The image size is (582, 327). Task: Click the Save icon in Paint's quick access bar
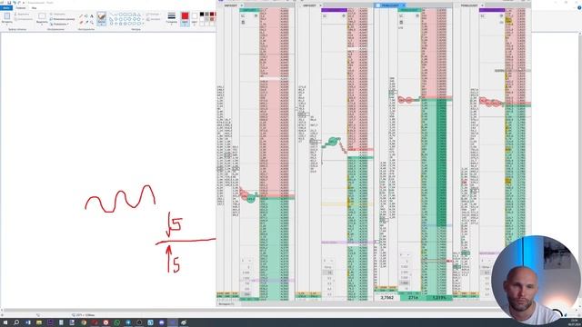tap(9, 3)
